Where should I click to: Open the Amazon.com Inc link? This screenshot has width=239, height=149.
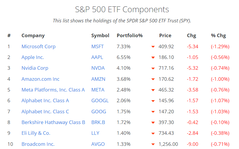40,79
